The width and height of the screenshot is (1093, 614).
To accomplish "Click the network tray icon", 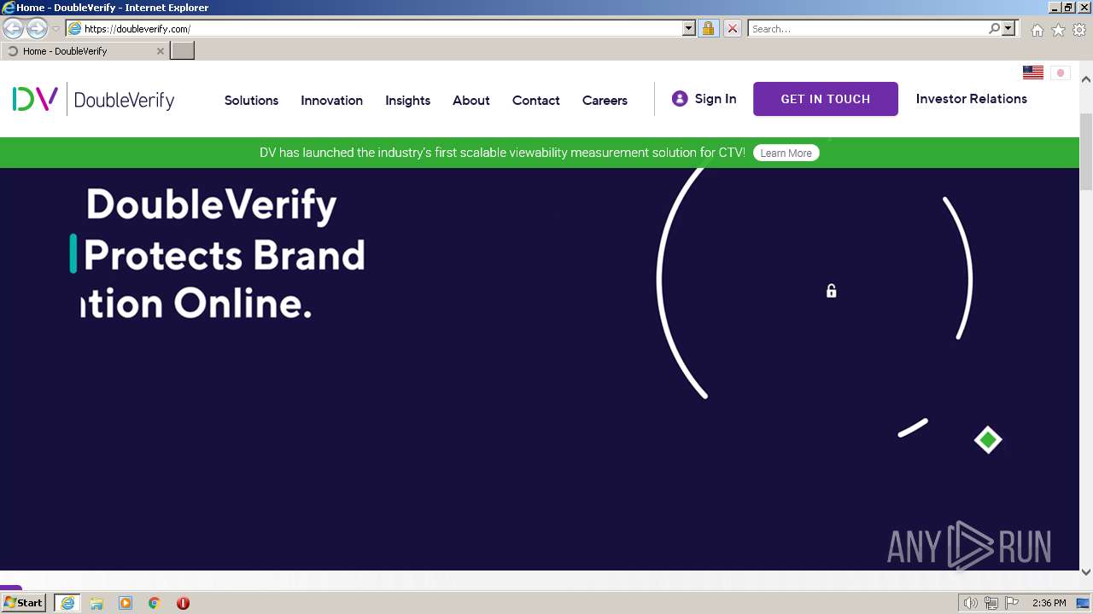I will 991,603.
